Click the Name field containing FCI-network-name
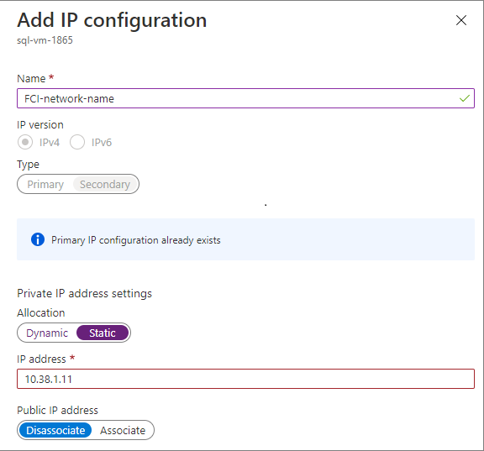The image size is (484, 451). tap(245, 98)
